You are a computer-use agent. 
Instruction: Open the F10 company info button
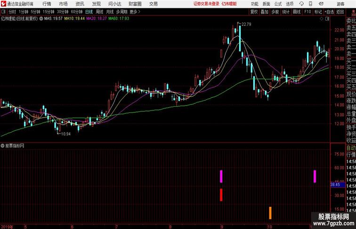(x=307, y=12)
